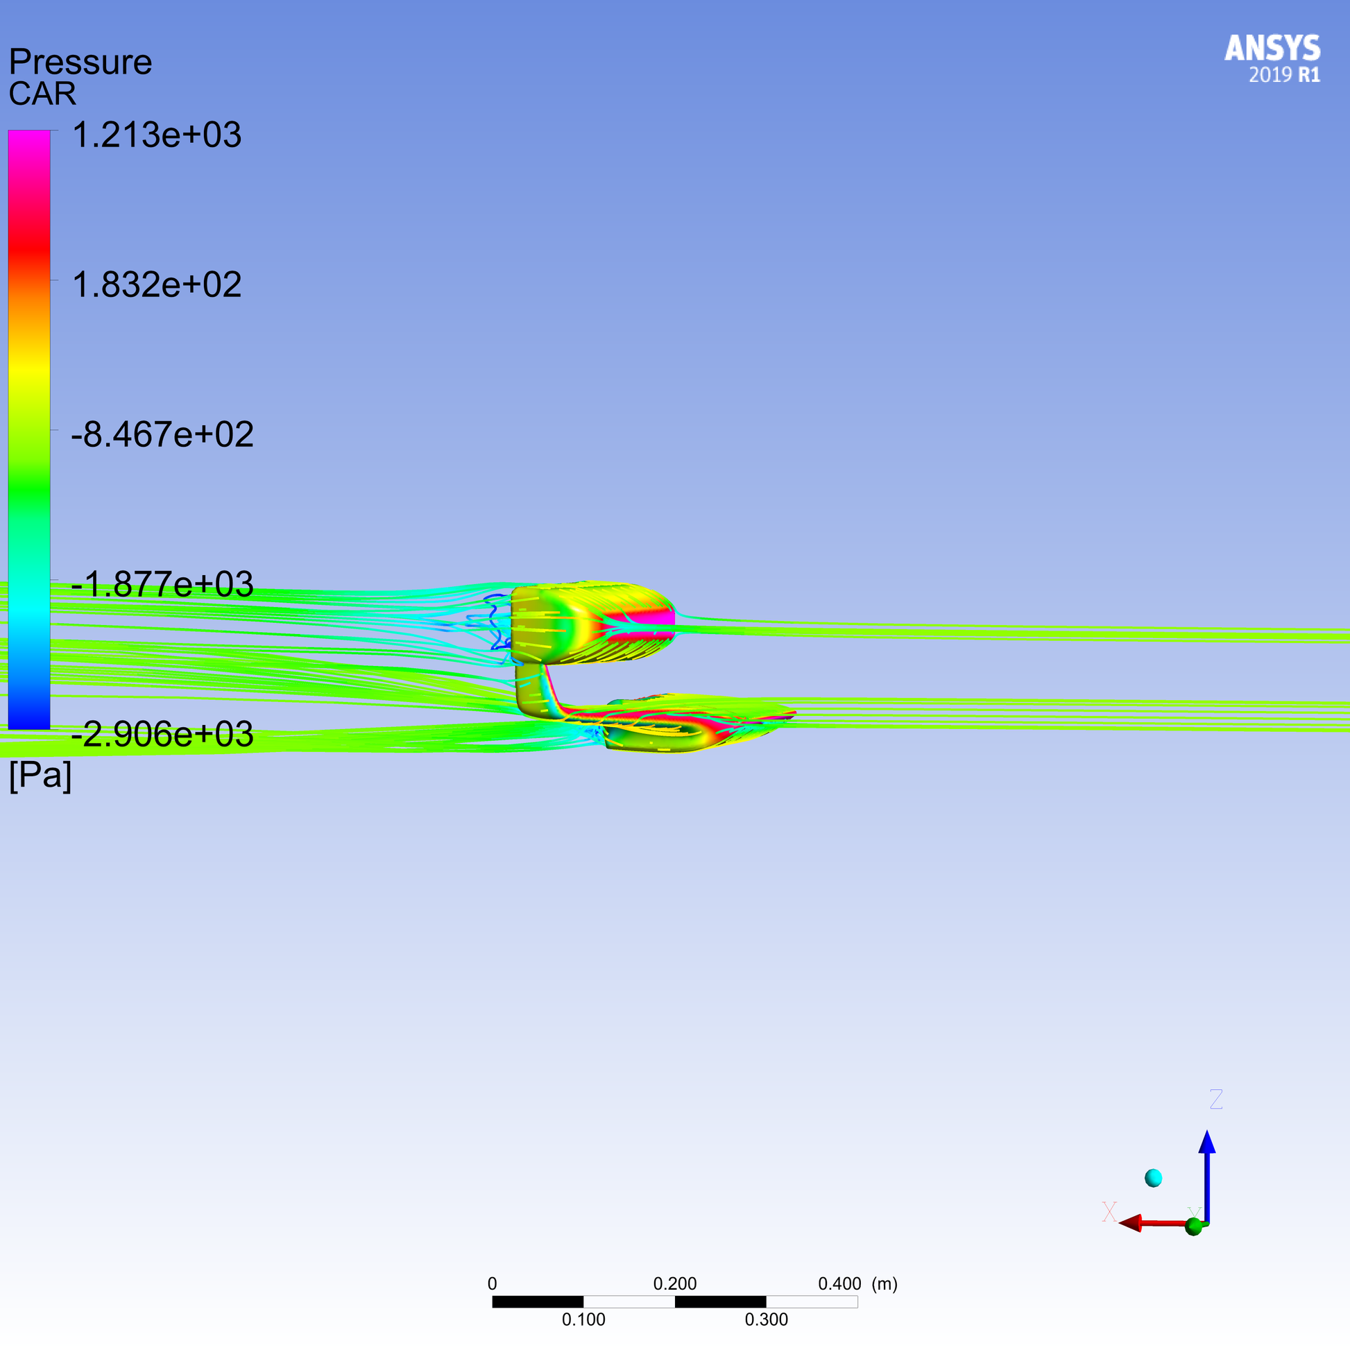Select the green Y axis sphere of the triad
The image size is (1350, 1350).
point(1194,1227)
